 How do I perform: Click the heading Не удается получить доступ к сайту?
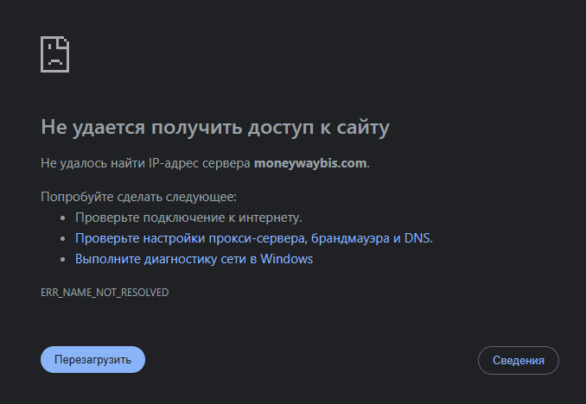[215, 128]
